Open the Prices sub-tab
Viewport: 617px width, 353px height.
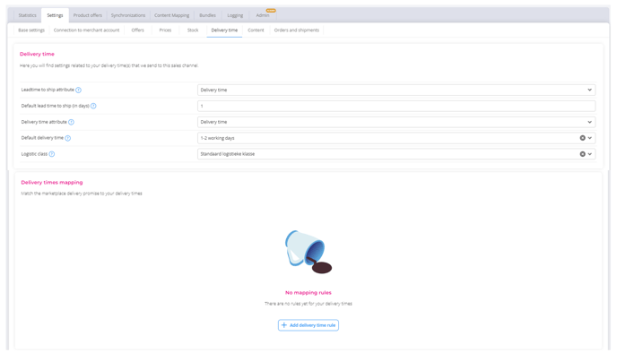pos(165,30)
